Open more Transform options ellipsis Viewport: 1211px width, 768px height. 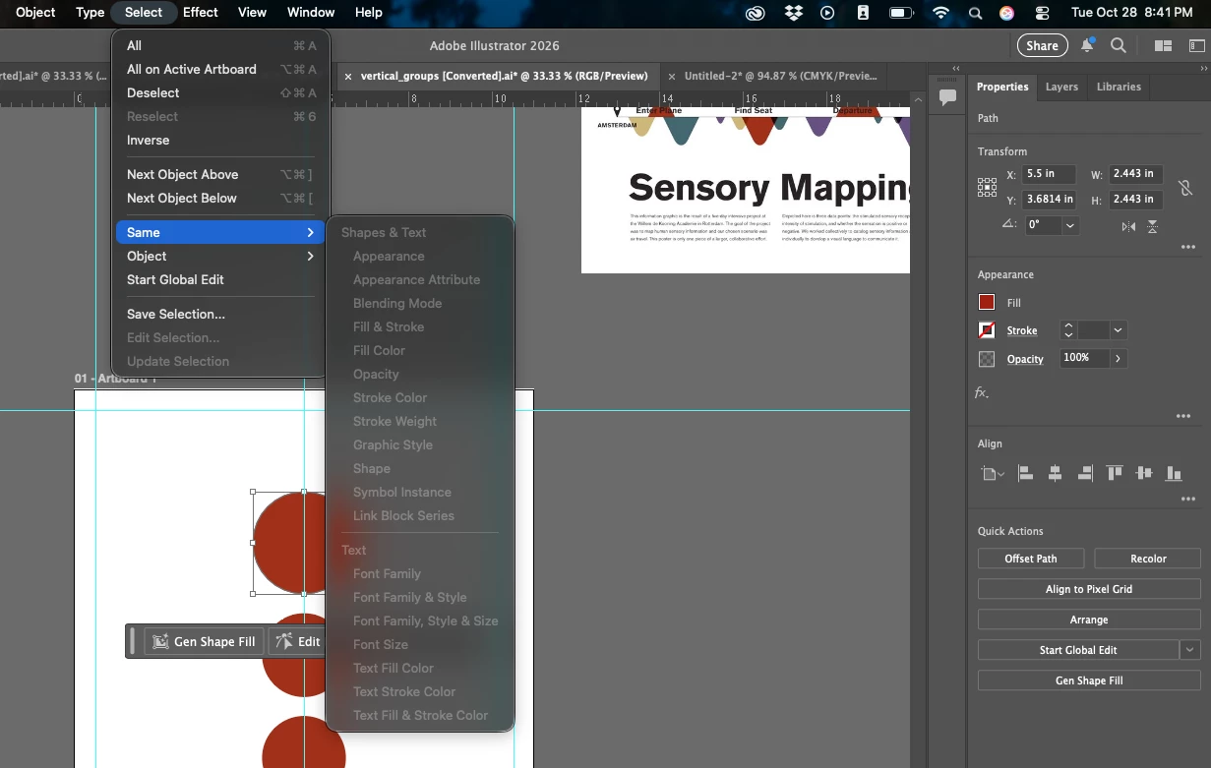(1187, 248)
